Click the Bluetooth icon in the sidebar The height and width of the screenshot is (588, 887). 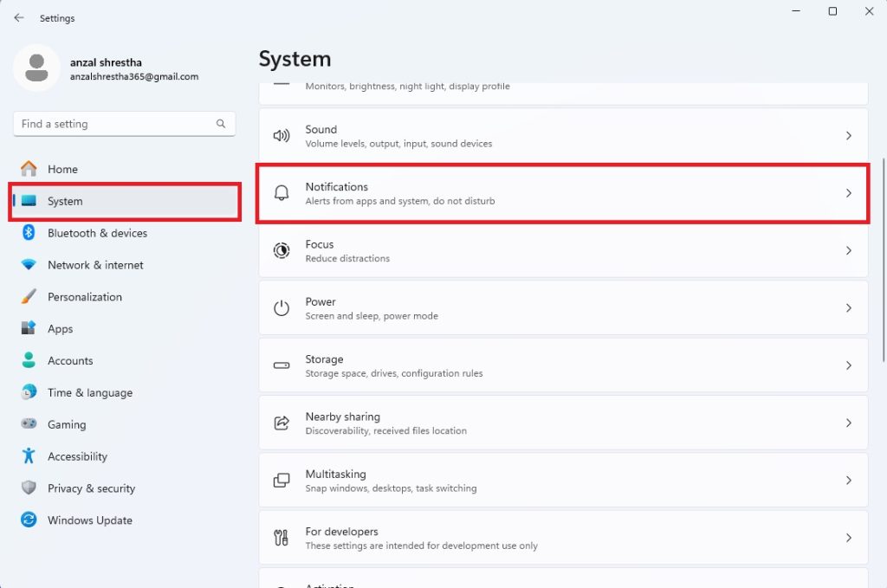coord(27,233)
